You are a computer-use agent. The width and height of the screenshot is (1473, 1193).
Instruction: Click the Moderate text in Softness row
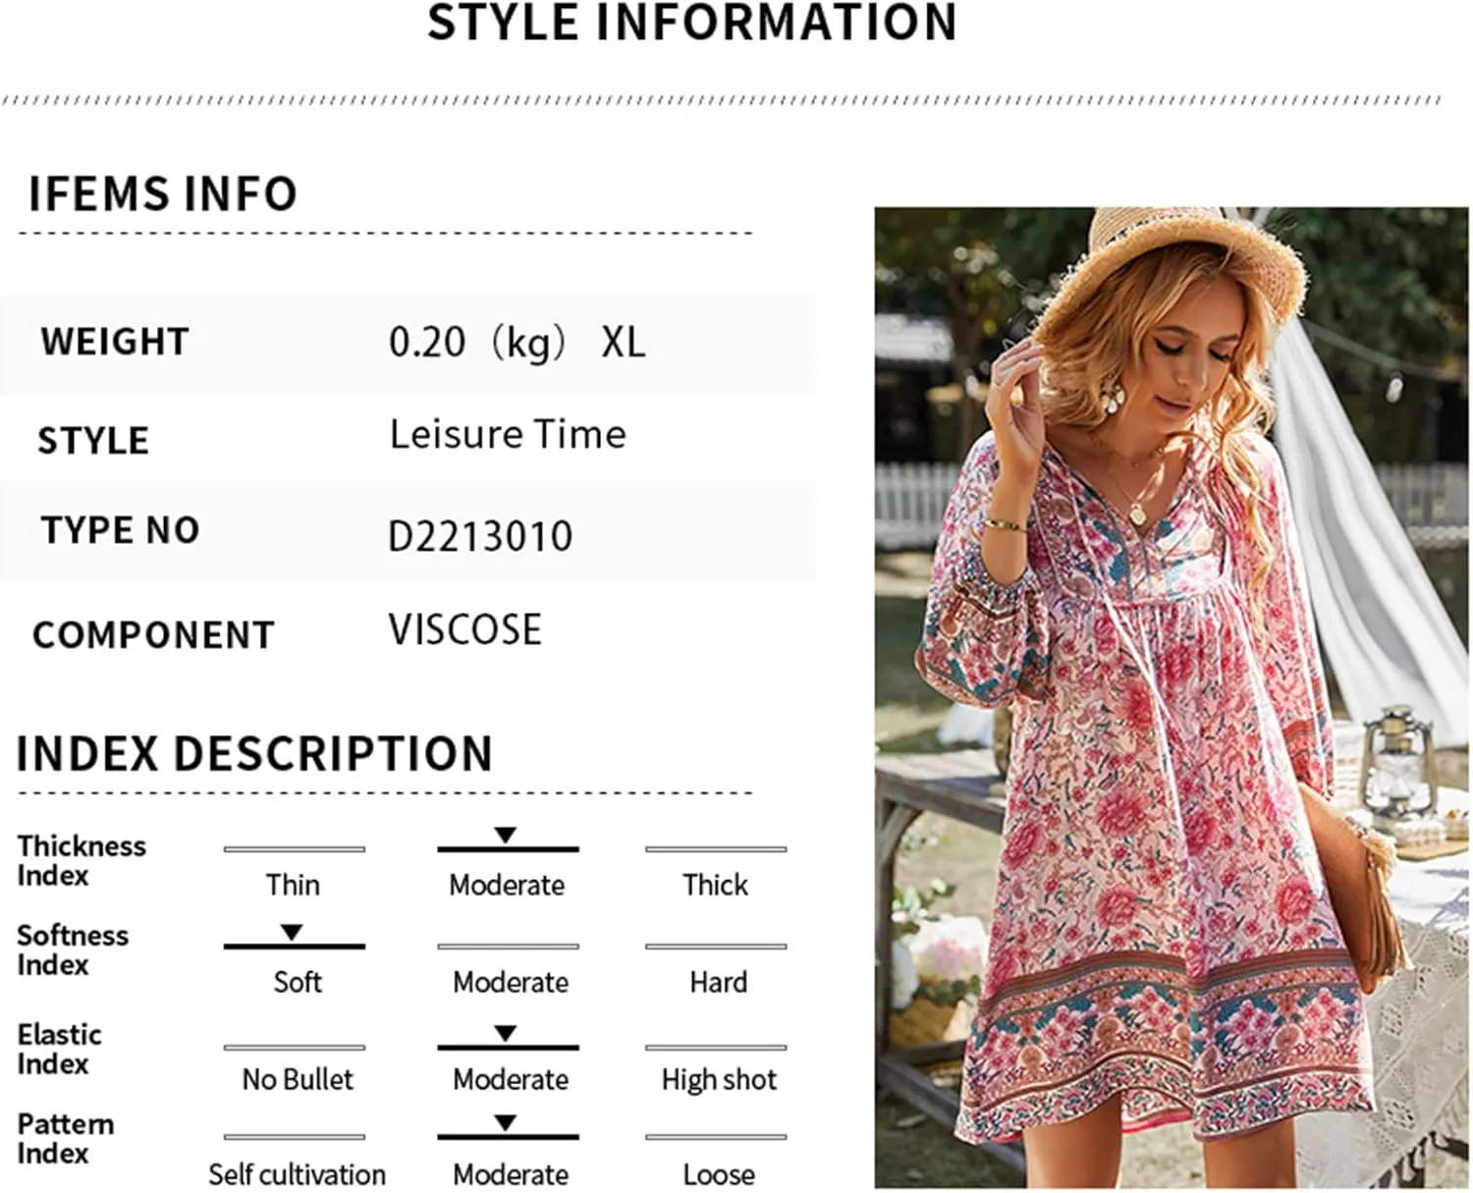point(511,982)
